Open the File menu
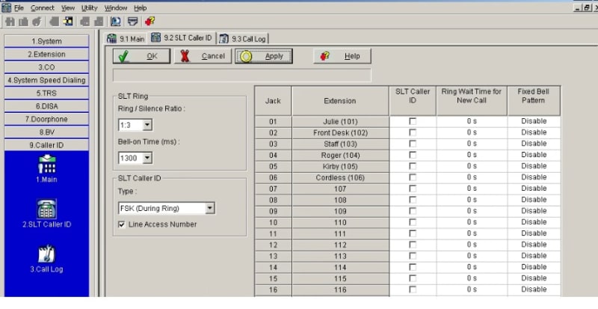 19,7
